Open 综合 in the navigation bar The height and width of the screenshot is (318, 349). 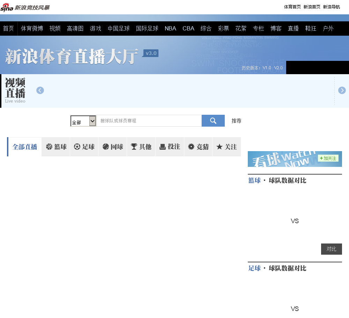click(x=206, y=29)
